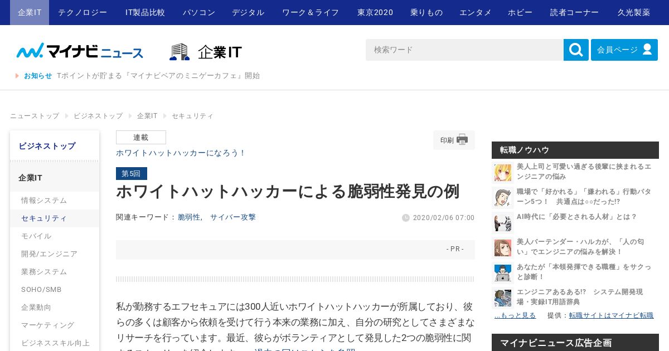Select セキュリティ in the sidebar

tap(55, 218)
